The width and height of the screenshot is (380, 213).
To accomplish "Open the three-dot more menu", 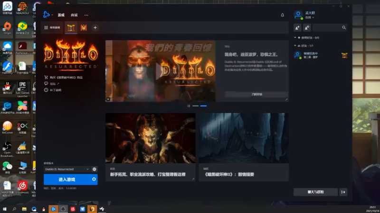I will pos(86,15).
